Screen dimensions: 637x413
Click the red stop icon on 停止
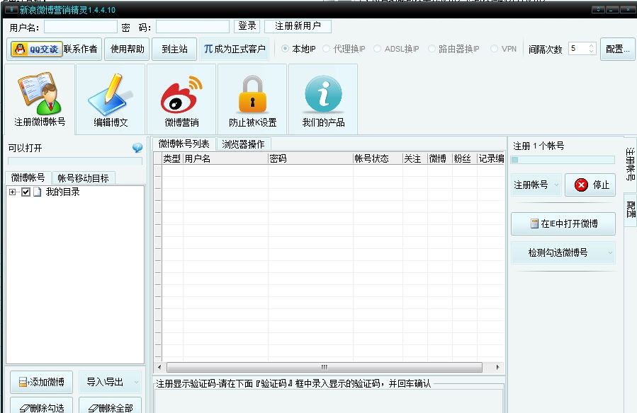point(581,185)
